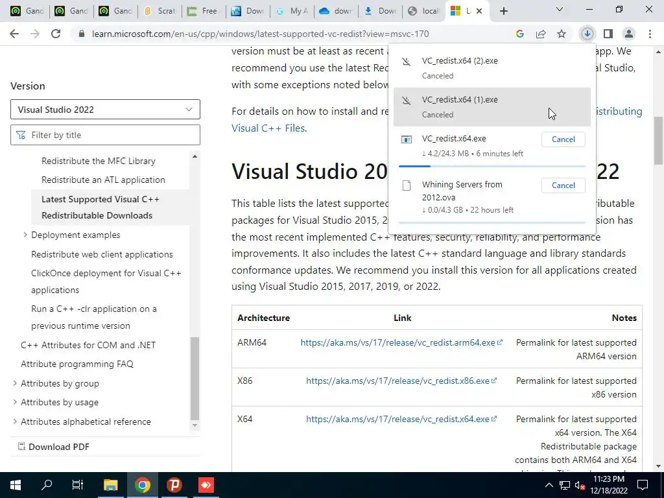Toggle the Downloads toolbar icon
The image size is (664, 498).
pyautogui.click(x=587, y=34)
